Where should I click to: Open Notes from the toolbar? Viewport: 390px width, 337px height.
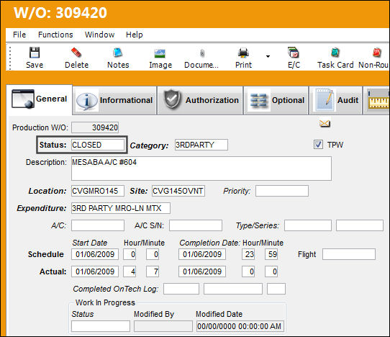coord(118,53)
